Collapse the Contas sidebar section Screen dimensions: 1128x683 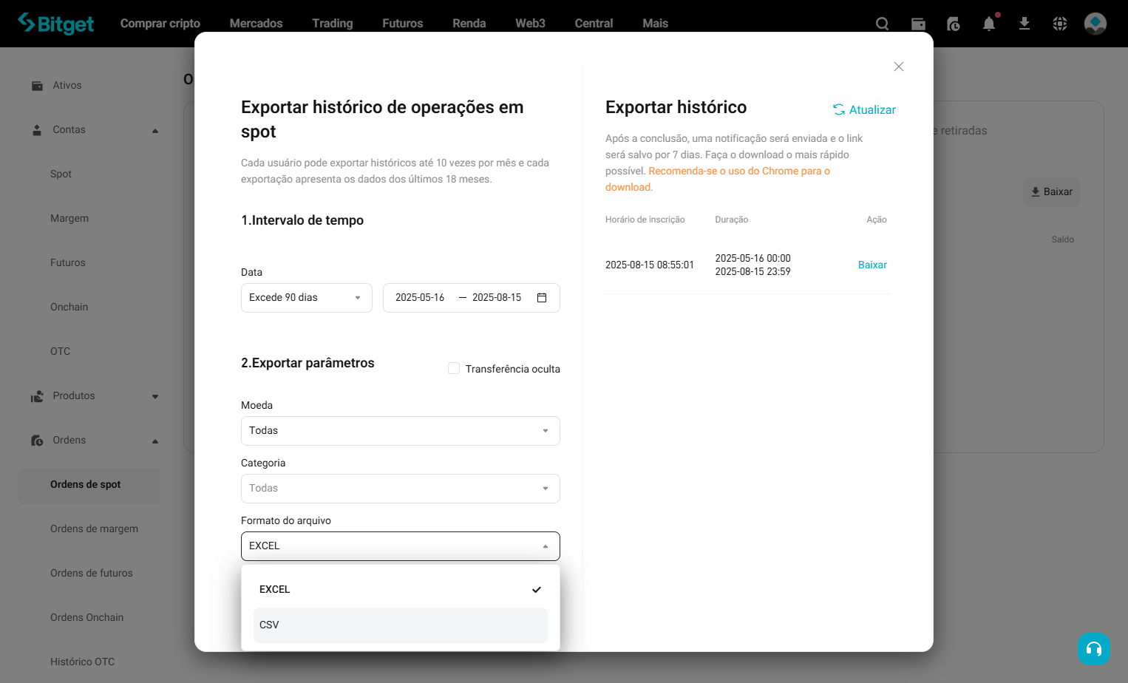(x=155, y=131)
